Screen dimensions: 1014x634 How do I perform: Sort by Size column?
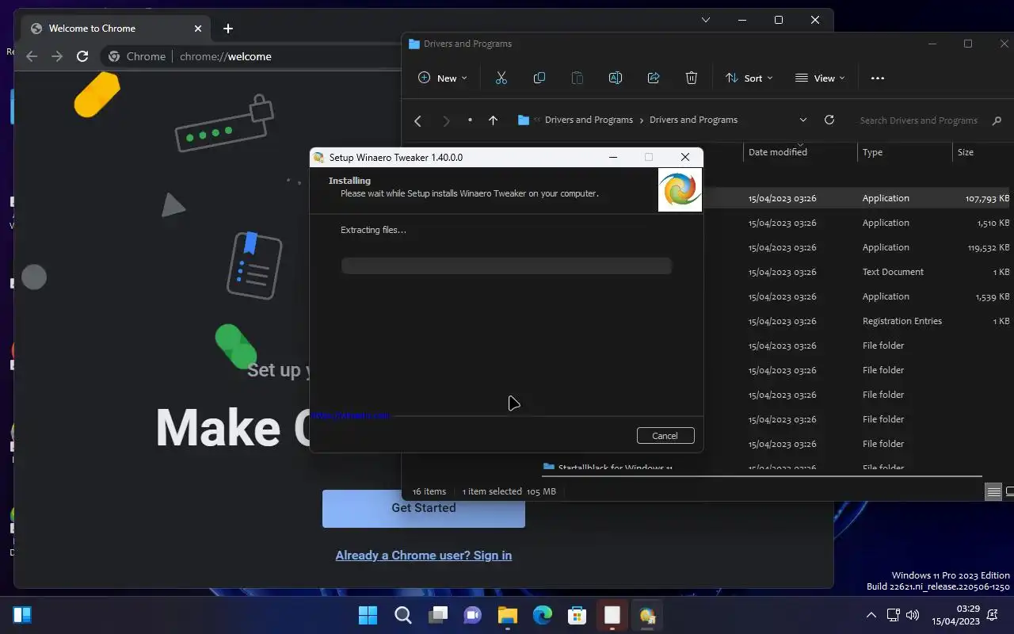[982, 152]
